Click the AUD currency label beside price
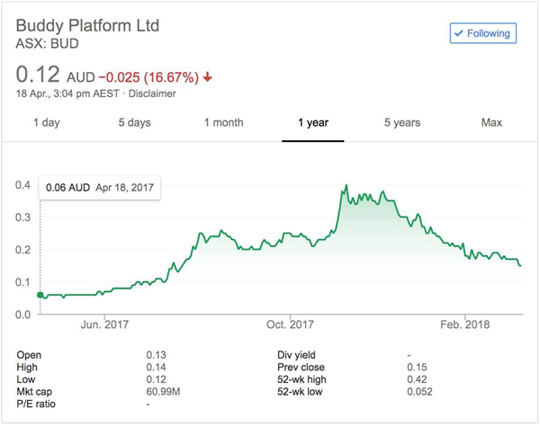 tap(81, 77)
